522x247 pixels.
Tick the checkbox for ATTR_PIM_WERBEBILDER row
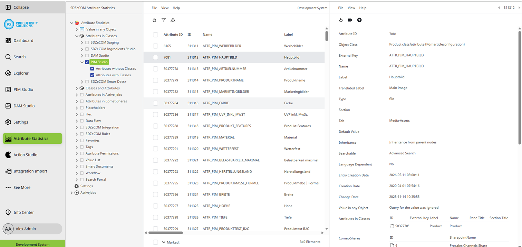[155, 46]
